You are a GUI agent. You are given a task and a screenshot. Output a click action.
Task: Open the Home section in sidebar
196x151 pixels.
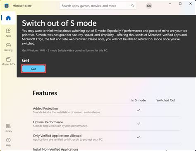[x=8, y=18]
